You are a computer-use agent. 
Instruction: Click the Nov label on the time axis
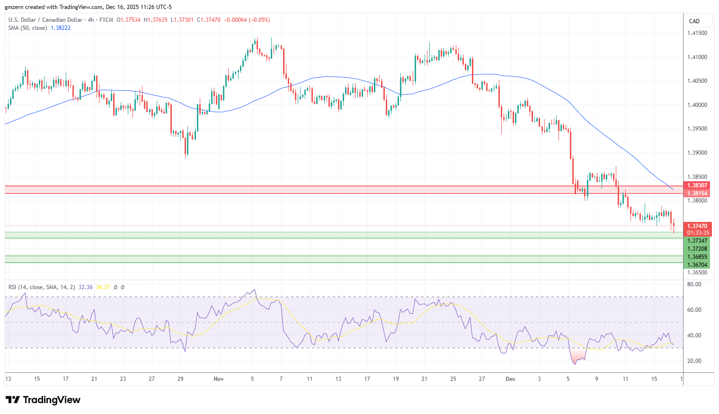pyautogui.click(x=219, y=379)
